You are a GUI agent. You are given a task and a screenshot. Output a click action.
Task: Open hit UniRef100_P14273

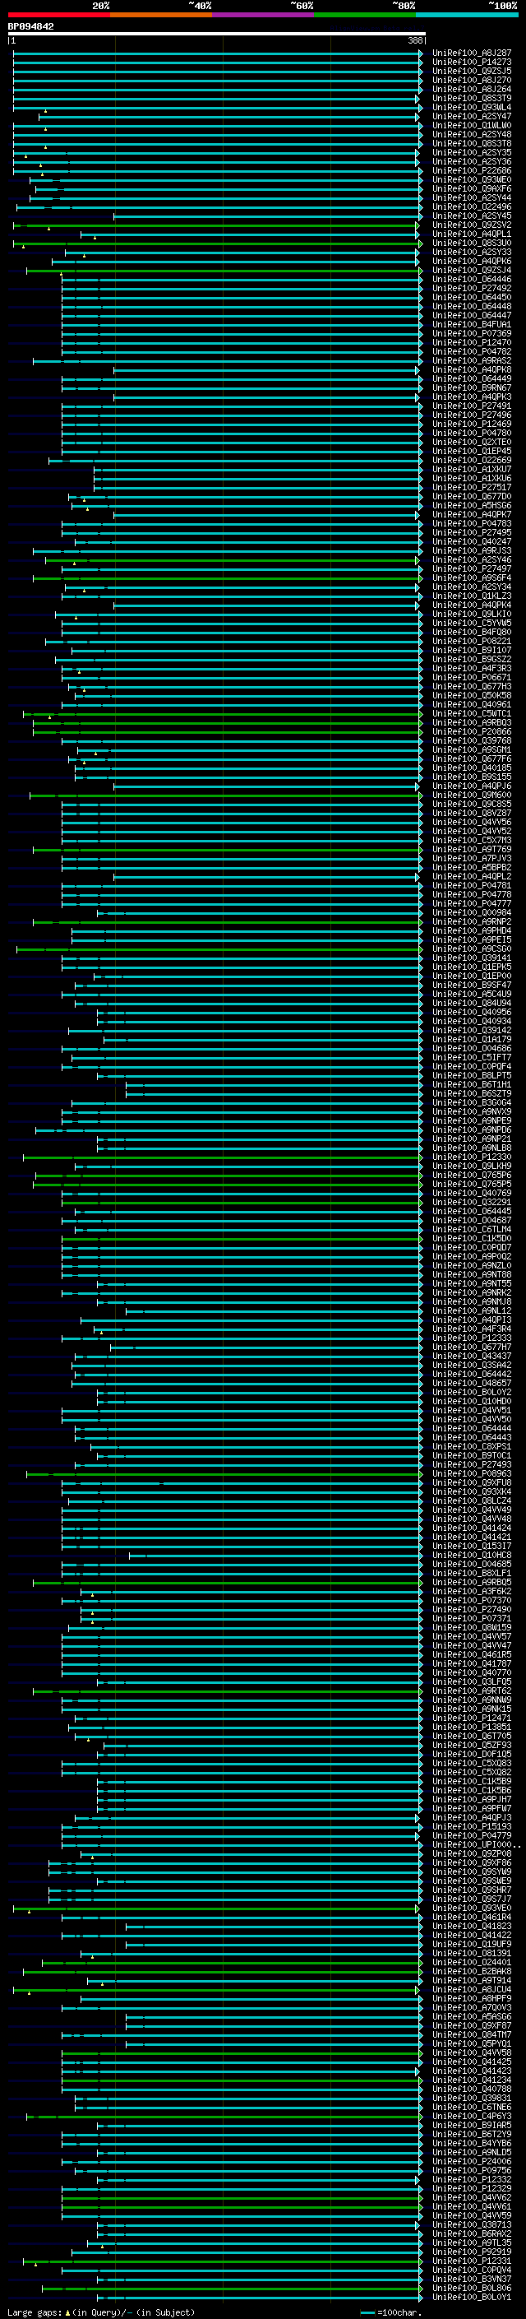coord(472,63)
